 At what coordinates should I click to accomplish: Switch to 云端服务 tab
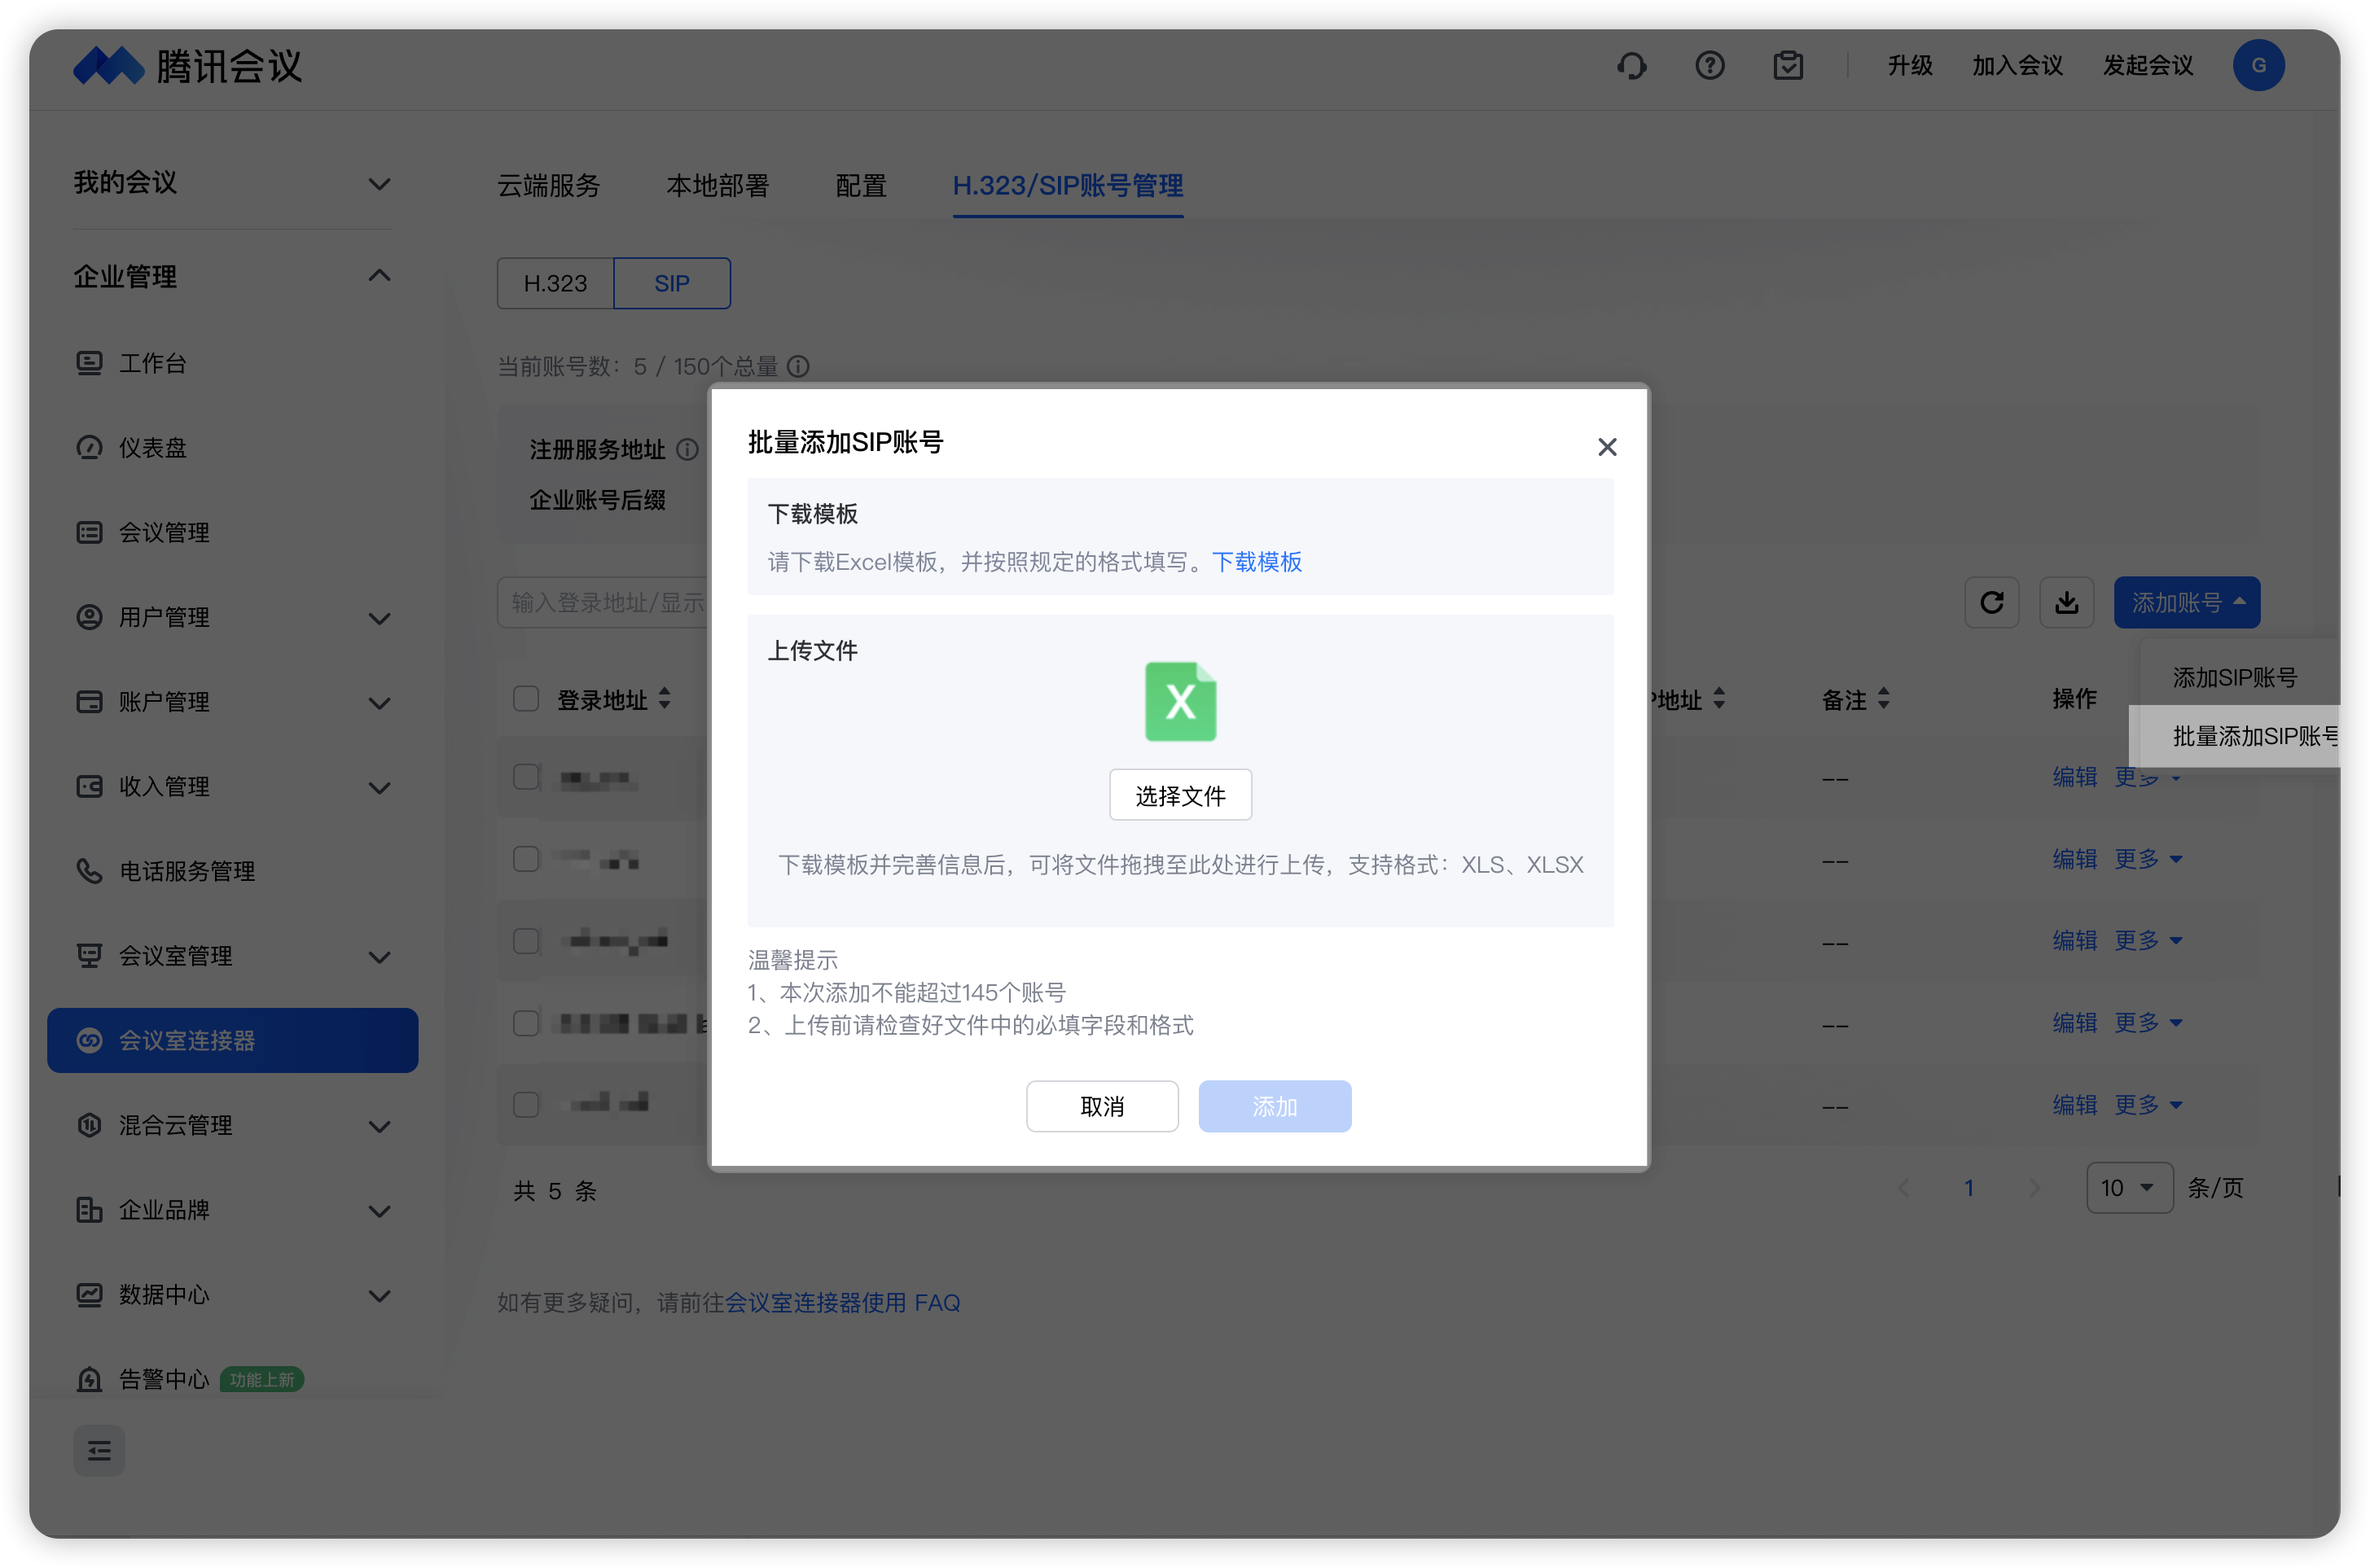pos(548,186)
